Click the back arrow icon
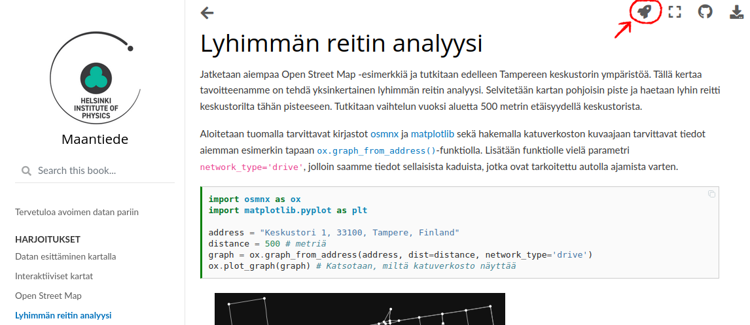Viewport: 750px width, 325px height. [207, 13]
